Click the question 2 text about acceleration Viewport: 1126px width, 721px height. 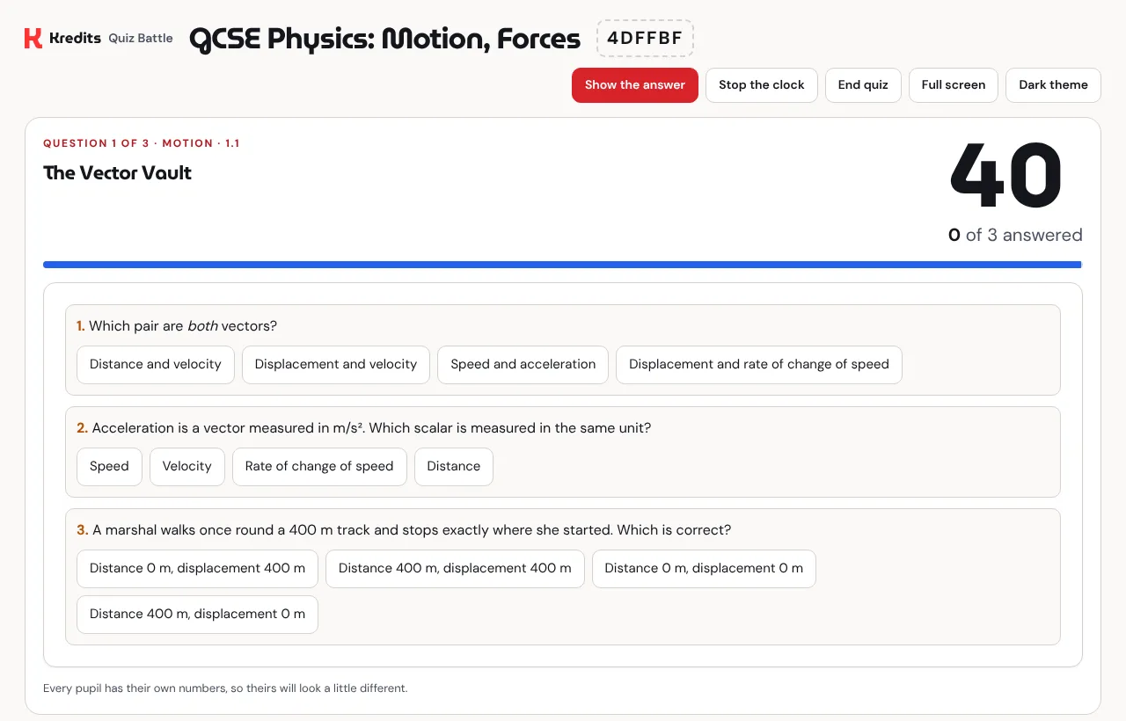pyautogui.click(x=371, y=428)
